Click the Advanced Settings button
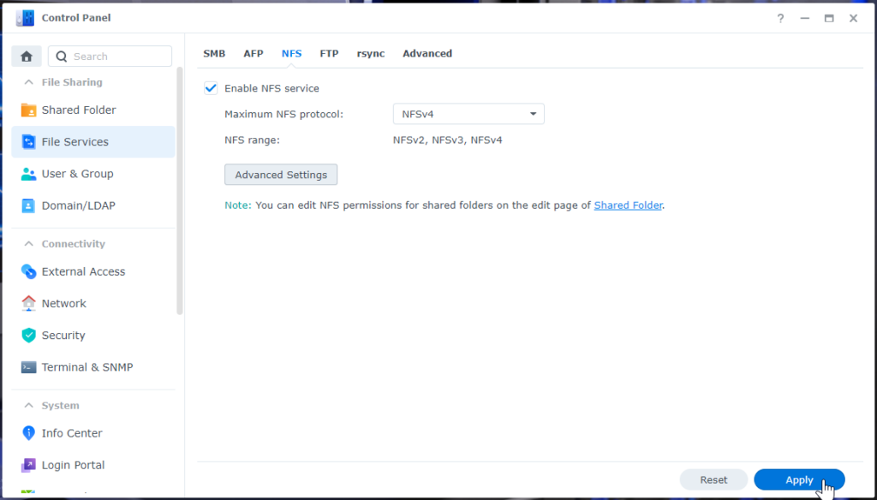877x500 pixels. pos(281,174)
